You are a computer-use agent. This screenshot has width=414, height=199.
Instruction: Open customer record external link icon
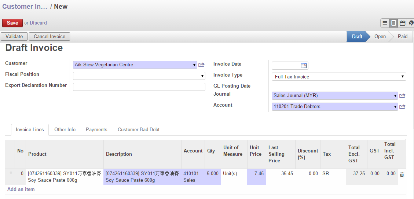pyautogui.click(x=201, y=65)
